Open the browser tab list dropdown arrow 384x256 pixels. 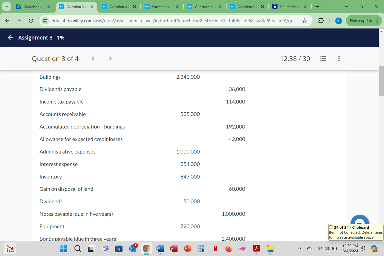coord(6,6)
